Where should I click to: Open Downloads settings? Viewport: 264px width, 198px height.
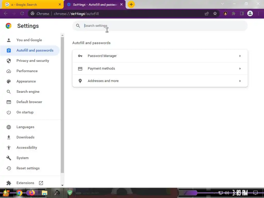(30, 137)
